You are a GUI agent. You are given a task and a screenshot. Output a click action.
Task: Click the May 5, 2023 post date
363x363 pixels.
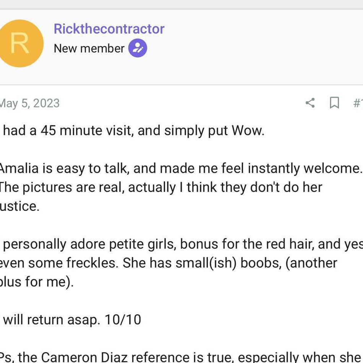point(29,103)
